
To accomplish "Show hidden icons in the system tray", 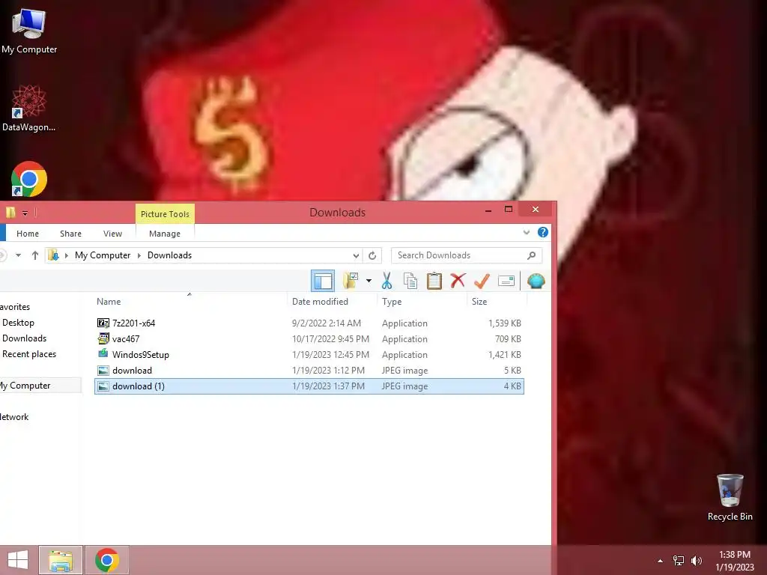I will (661, 561).
